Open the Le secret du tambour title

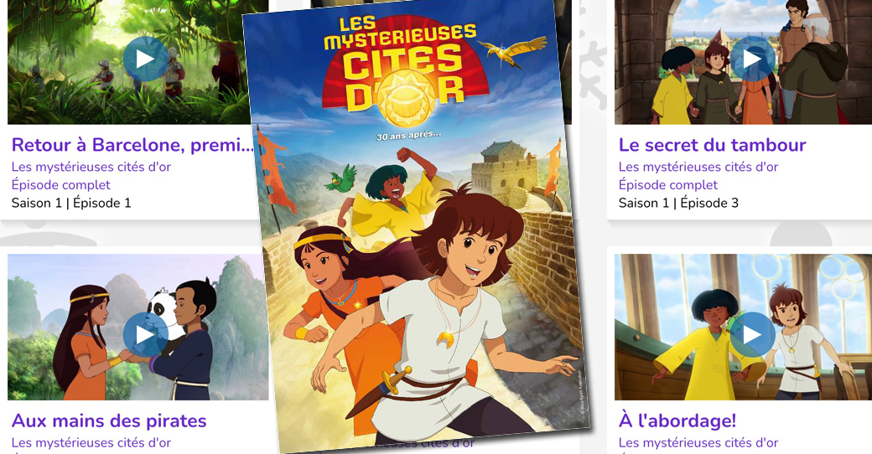713,145
